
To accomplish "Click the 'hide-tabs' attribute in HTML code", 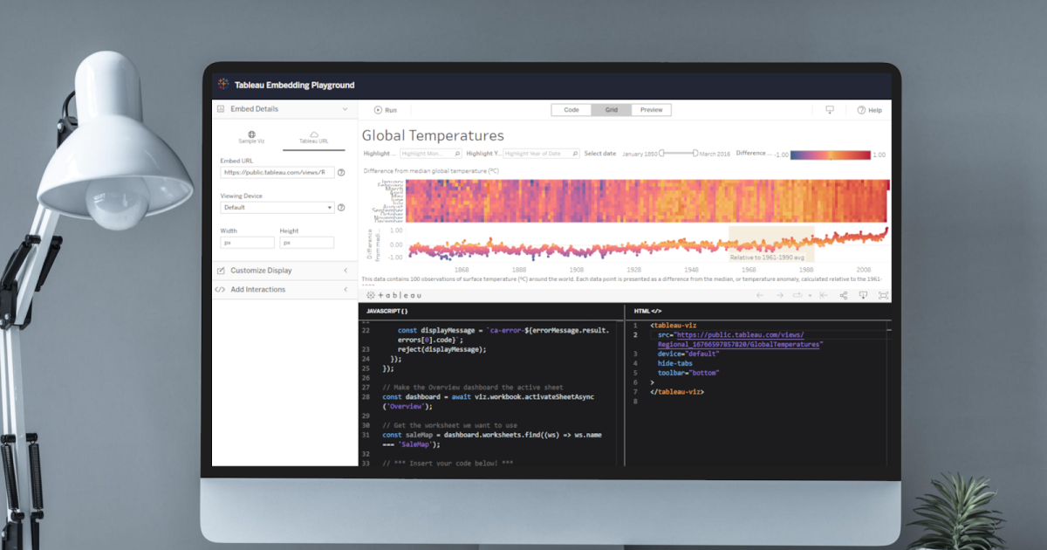I will [676, 362].
